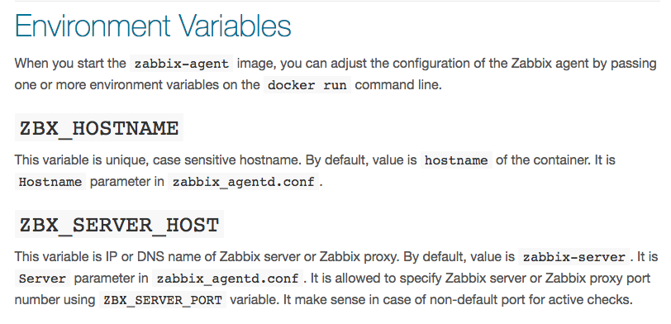Click the hostname default value code
671x324 pixels.
coord(456,160)
